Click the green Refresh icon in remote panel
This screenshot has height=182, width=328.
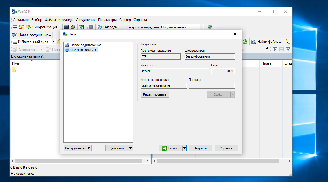click(x=245, y=42)
